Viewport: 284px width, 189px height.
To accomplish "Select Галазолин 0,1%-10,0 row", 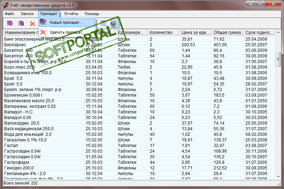I will pos(139,140).
